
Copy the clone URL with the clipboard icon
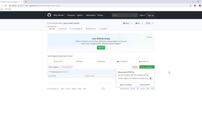tap(151, 78)
